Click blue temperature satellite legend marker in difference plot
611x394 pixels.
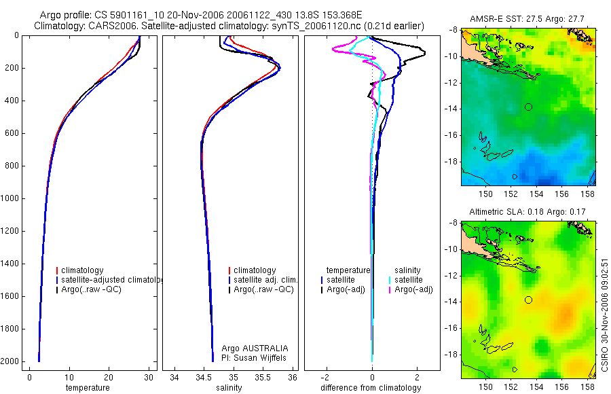click(322, 280)
